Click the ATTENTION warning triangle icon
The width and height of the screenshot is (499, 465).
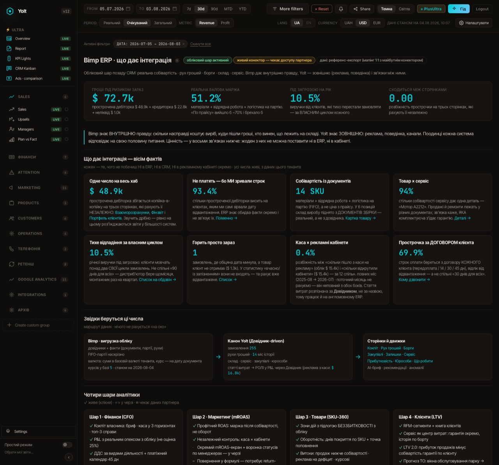click(12, 173)
